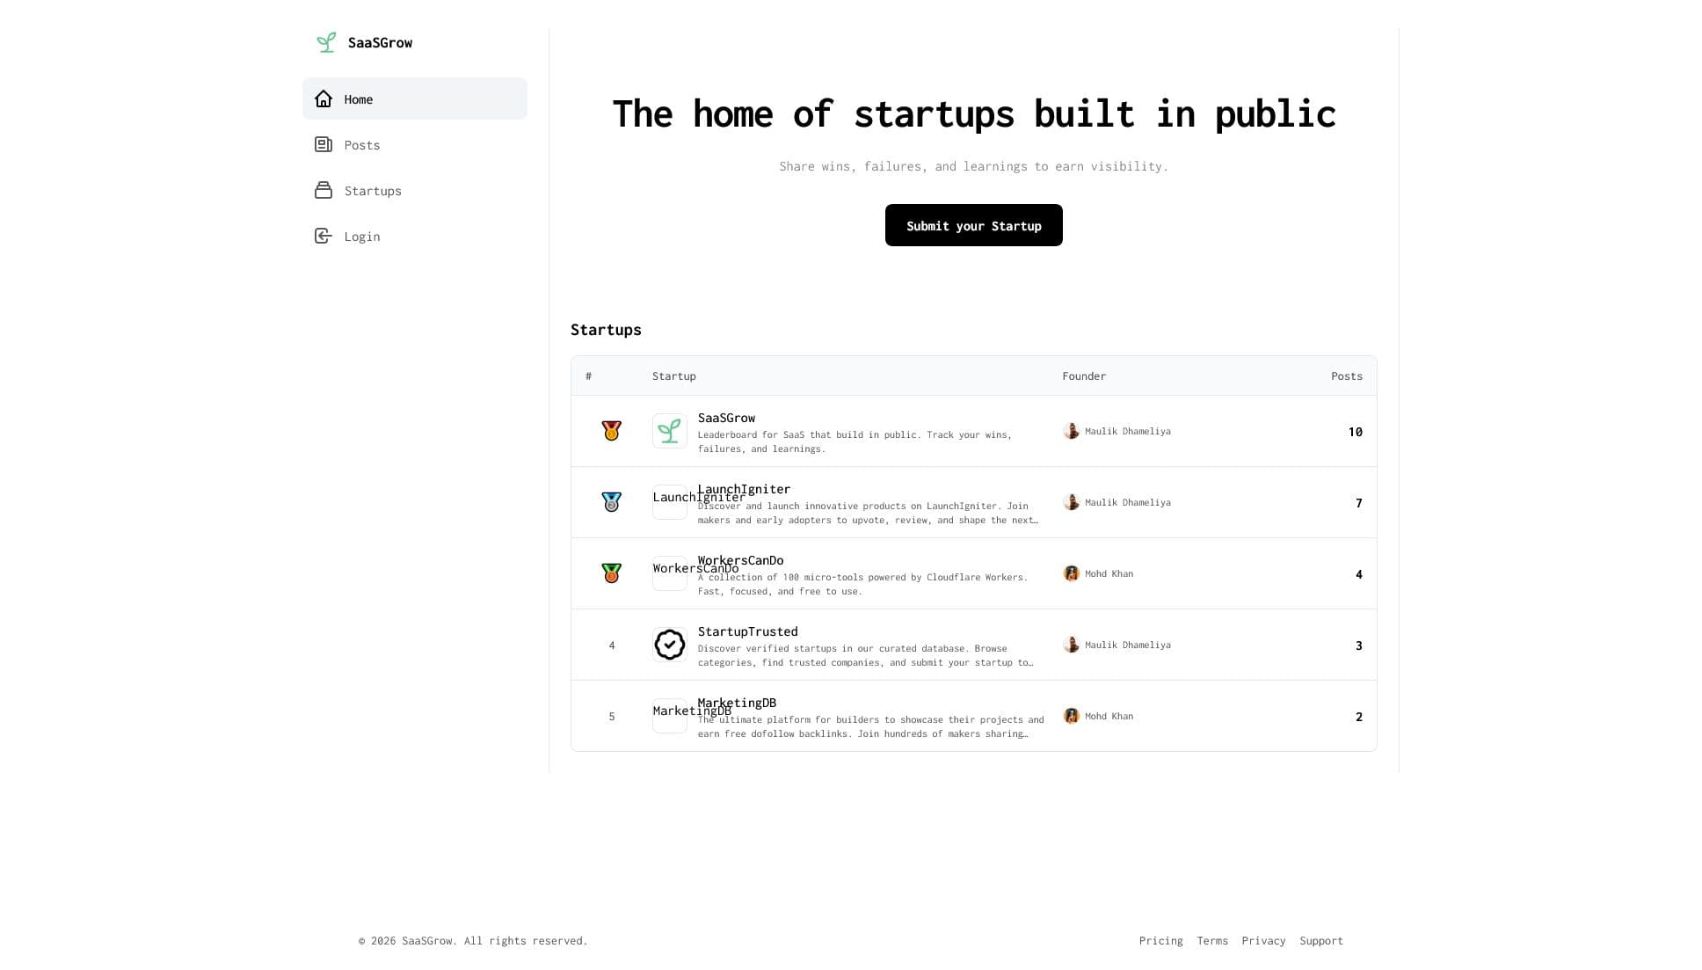1702x970 pixels.
Task: Click the StartupTrusted verified badge icon
Action: pos(669,644)
